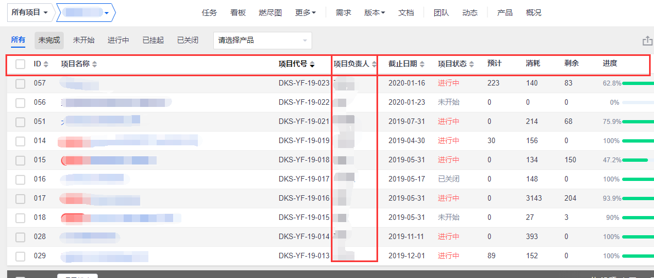Click estimate value 223

click(x=494, y=83)
